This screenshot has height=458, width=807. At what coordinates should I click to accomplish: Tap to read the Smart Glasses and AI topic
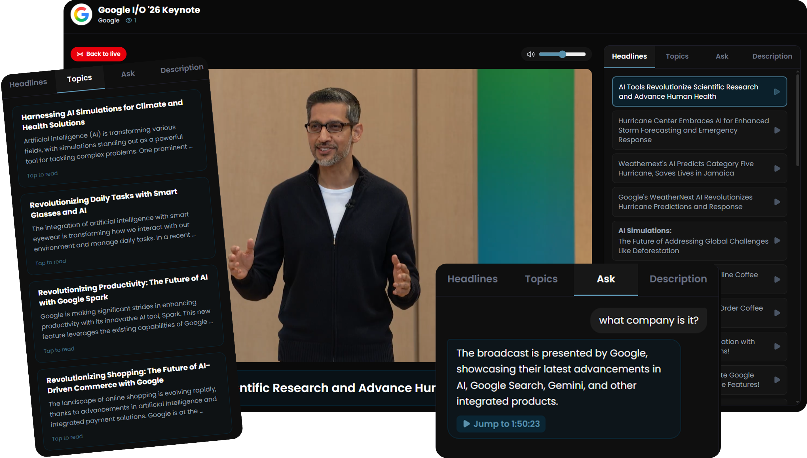[x=50, y=262]
